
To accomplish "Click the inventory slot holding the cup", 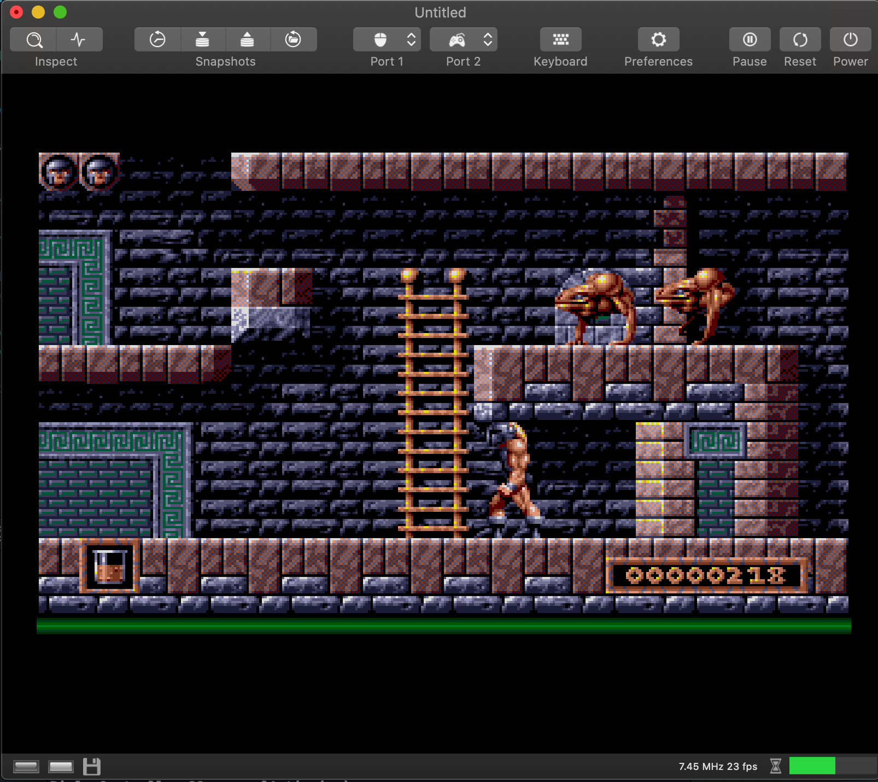I will pyautogui.click(x=109, y=566).
